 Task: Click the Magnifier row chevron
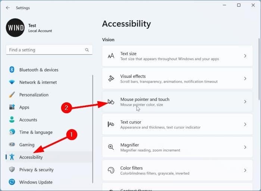click(245, 147)
